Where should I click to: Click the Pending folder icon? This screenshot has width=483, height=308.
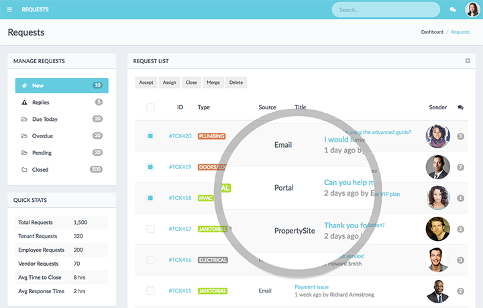[24, 153]
